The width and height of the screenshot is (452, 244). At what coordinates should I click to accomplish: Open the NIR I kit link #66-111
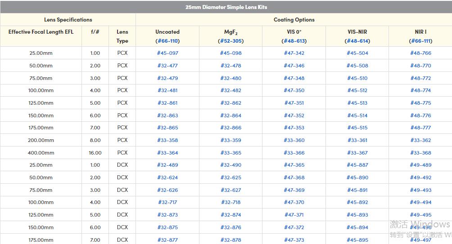420,41
